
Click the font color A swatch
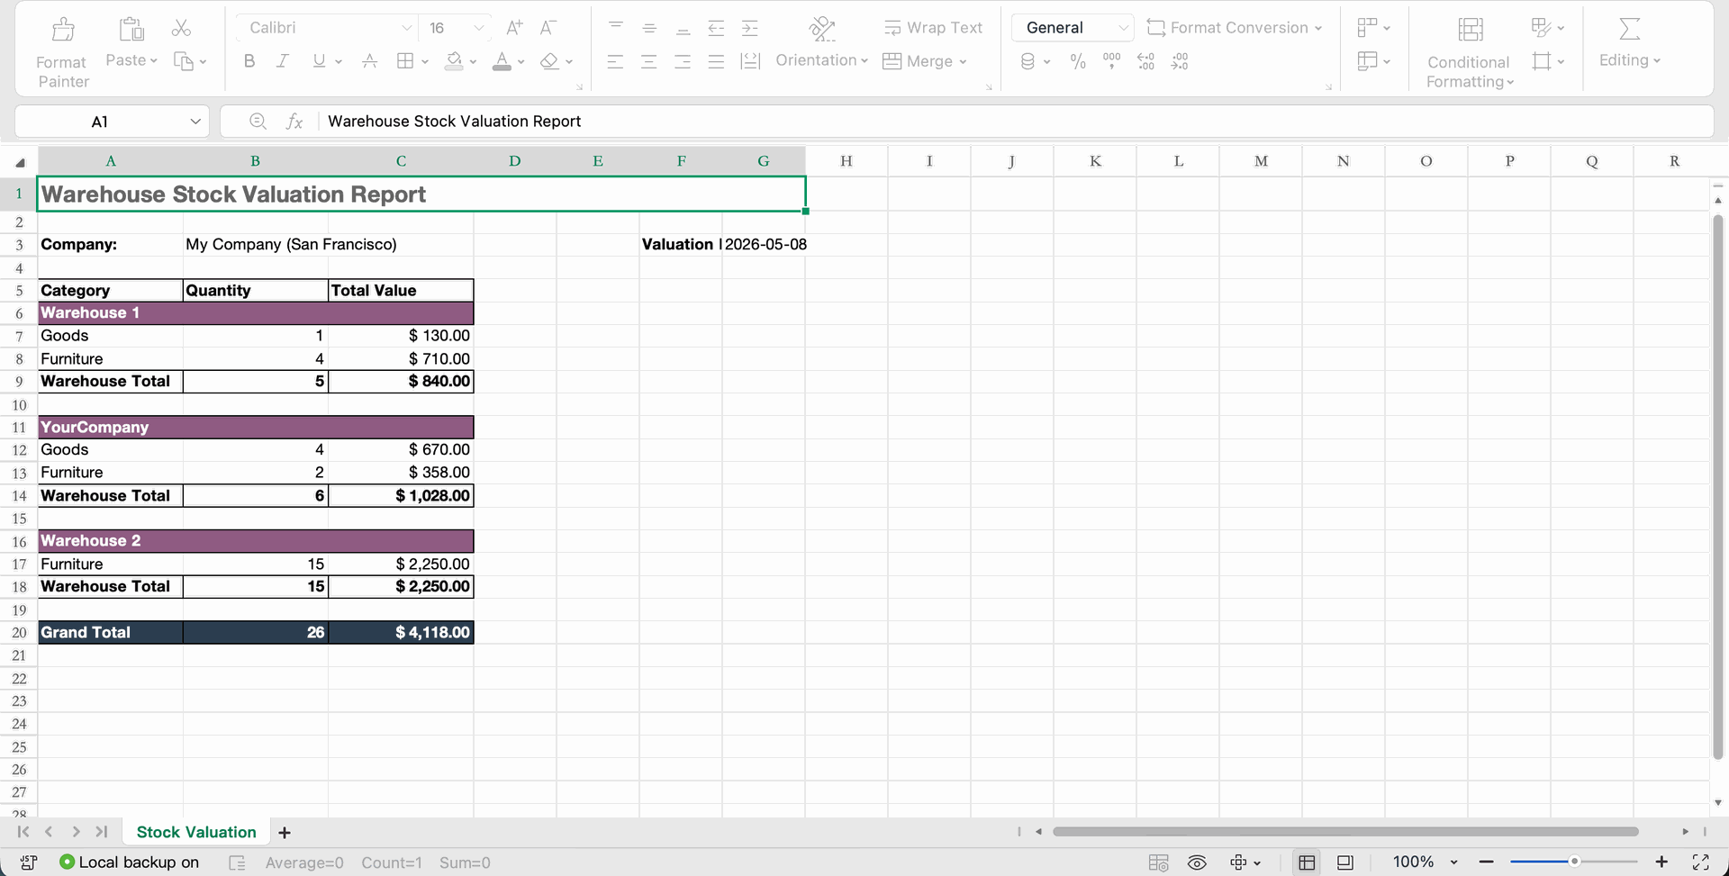coord(502,61)
